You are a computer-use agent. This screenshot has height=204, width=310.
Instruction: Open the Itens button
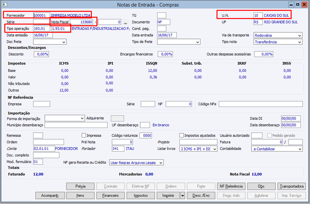coord(80,195)
